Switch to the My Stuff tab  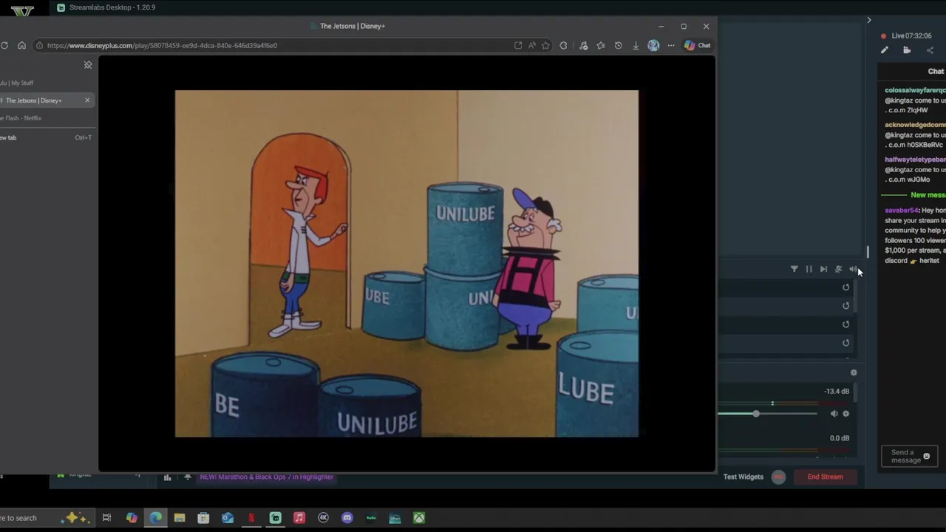46,83
